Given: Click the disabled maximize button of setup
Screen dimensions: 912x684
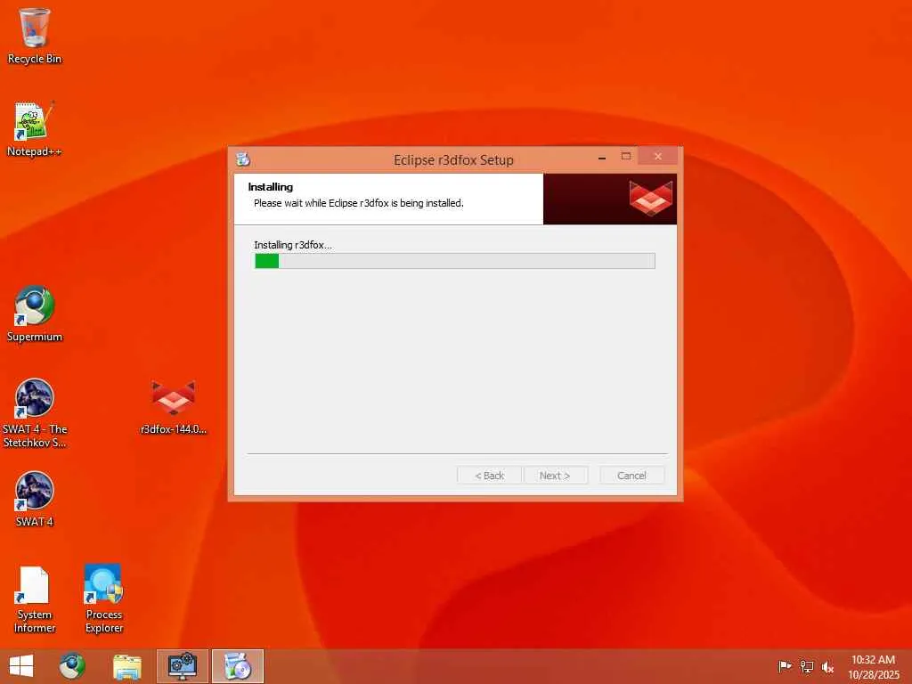Looking at the screenshot, I should point(626,157).
